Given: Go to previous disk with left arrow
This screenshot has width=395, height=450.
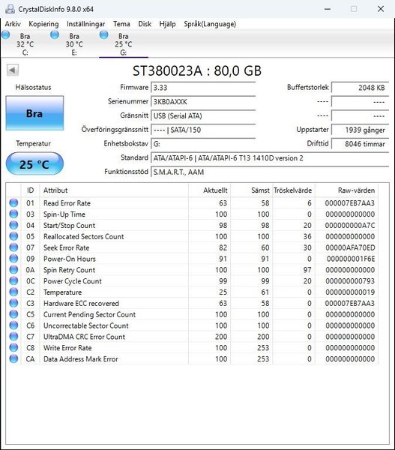Looking at the screenshot, I should [x=13, y=70].
